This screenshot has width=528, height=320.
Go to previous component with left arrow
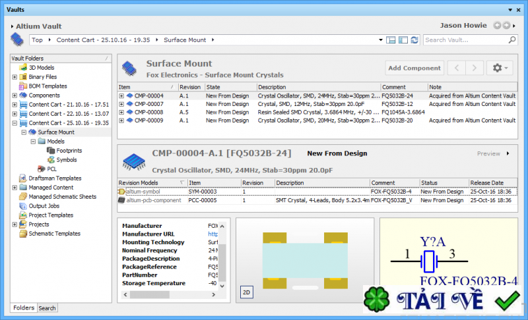point(456,68)
